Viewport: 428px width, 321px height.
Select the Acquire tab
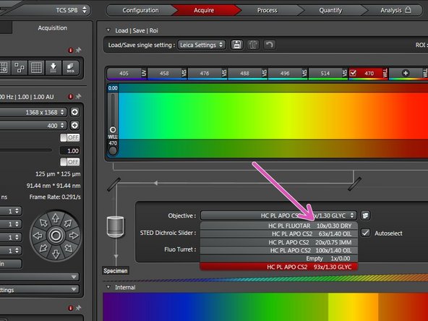pos(204,10)
